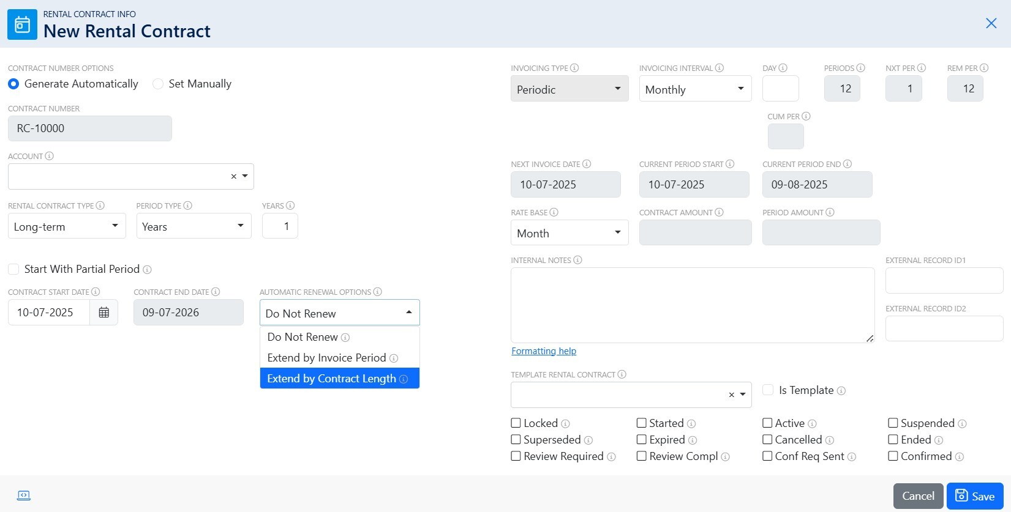Clear the Template Rental Contract selection
The image size is (1011, 512).
coord(731,395)
